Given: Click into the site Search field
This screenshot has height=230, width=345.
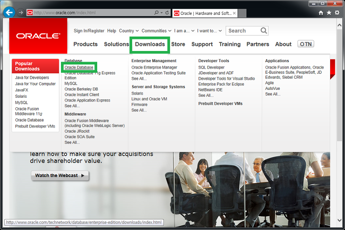Looking at the screenshot, I should (x=243, y=31).
